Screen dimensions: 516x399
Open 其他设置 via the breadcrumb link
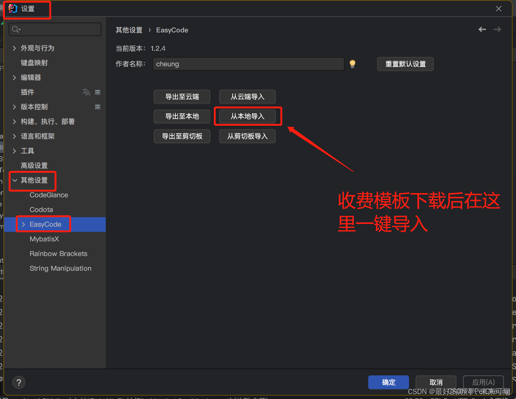(129, 30)
